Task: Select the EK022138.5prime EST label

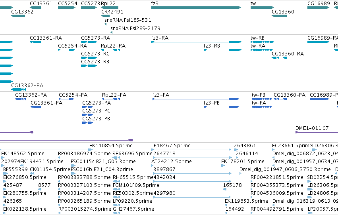Action: tap(25, 209)
